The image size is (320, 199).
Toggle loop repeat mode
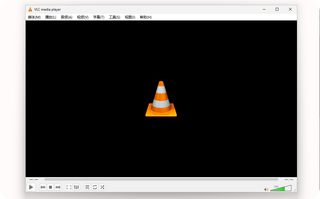[x=95, y=187]
